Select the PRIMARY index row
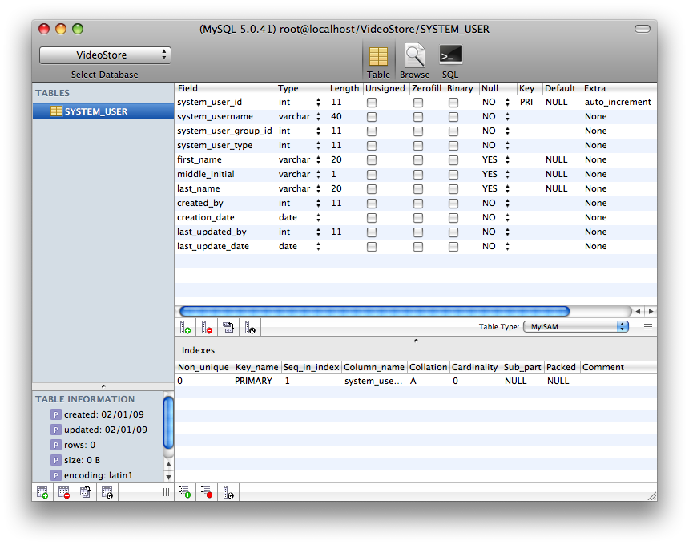 [416, 381]
